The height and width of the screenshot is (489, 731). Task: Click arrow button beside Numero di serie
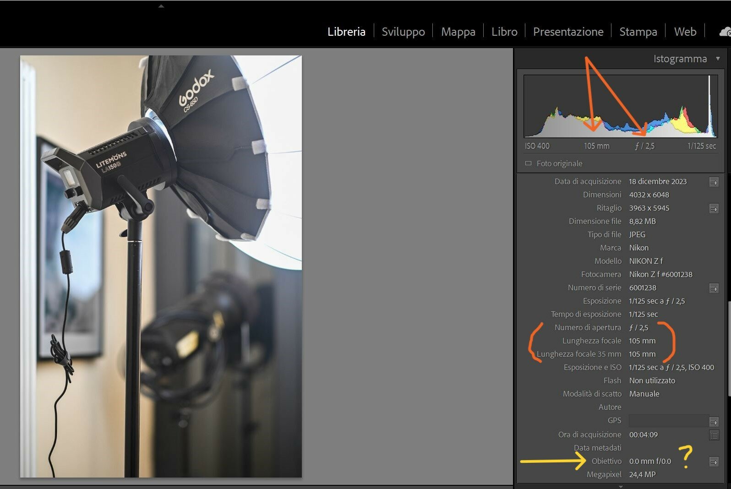714,288
